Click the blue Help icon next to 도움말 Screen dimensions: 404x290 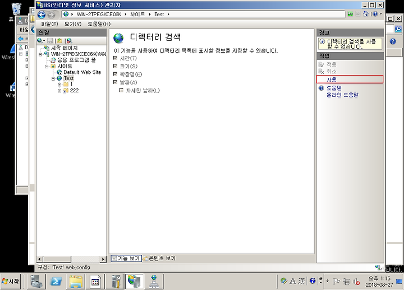pyautogui.click(x=322, y=88)
